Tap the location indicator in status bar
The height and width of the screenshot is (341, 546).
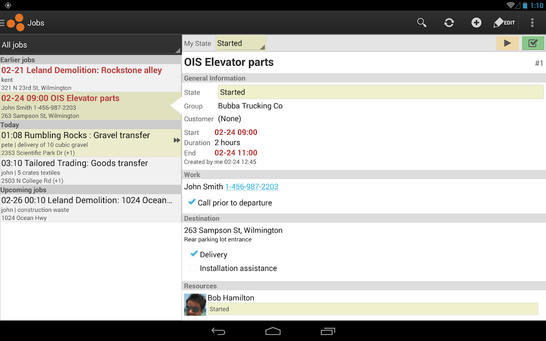tap(8, 6)
